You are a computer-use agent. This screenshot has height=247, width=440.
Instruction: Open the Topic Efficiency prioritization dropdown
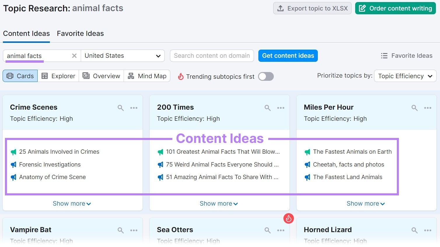click(405, 76)
